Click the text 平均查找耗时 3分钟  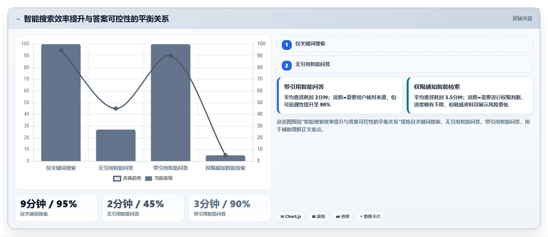coord(307,97)
